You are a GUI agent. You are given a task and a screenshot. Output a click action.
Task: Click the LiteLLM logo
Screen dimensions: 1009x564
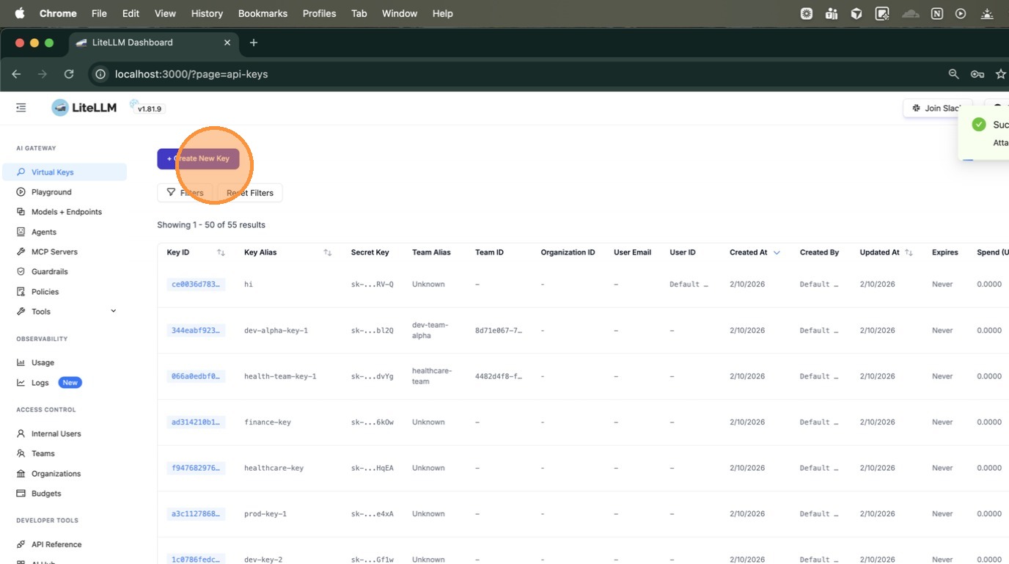click(x=84, y=108)
